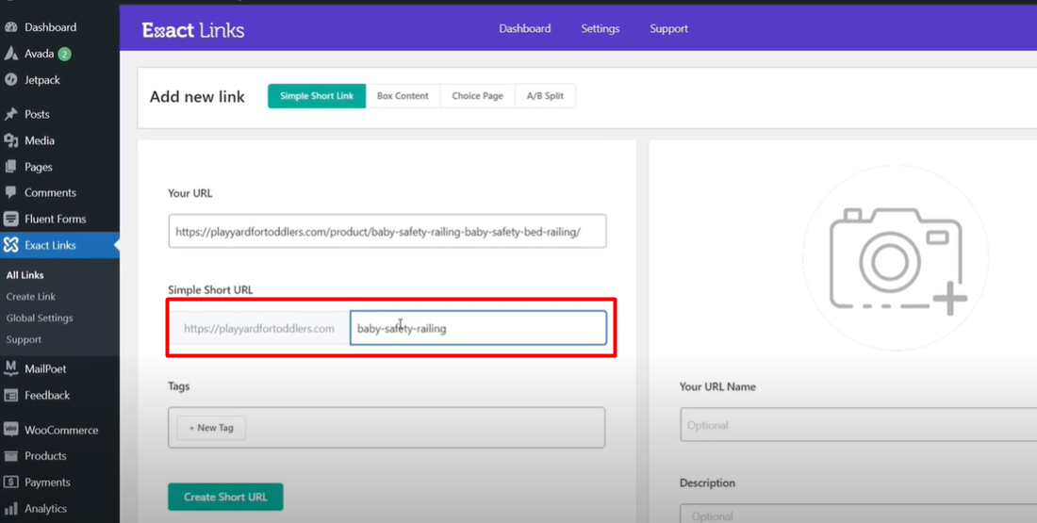
Task: Click the Analytics bar chart icon
Action: coord(10,509)
